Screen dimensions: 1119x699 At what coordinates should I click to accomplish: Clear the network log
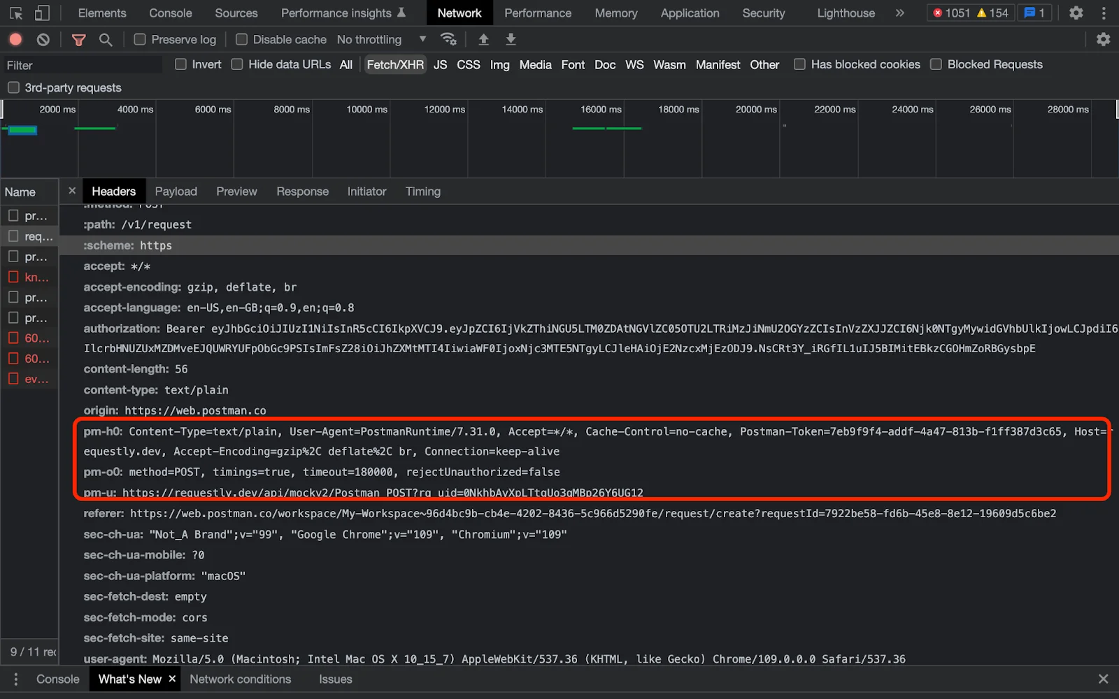(x=43, y=40)
